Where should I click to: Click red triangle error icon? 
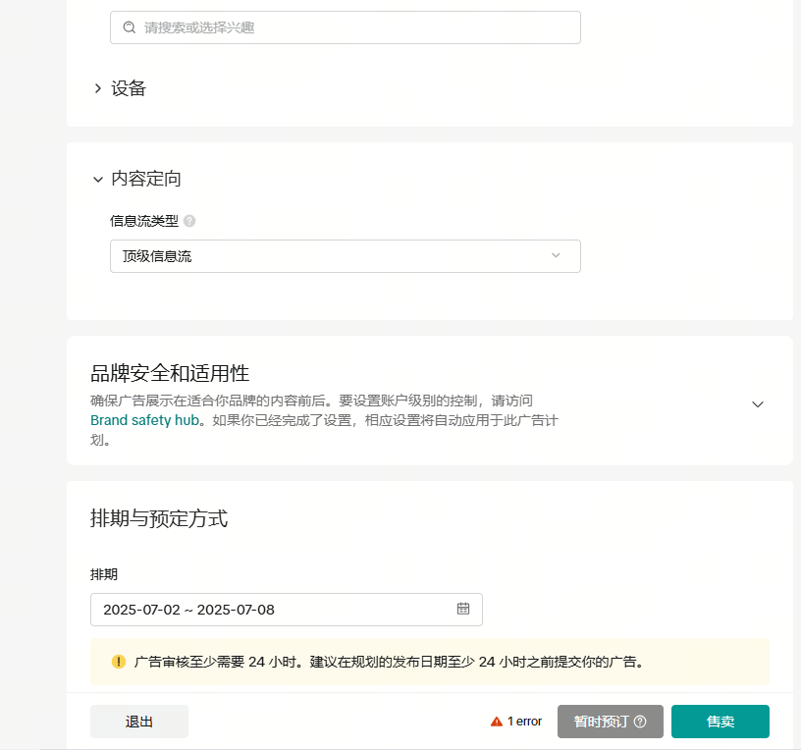point(497,722)
